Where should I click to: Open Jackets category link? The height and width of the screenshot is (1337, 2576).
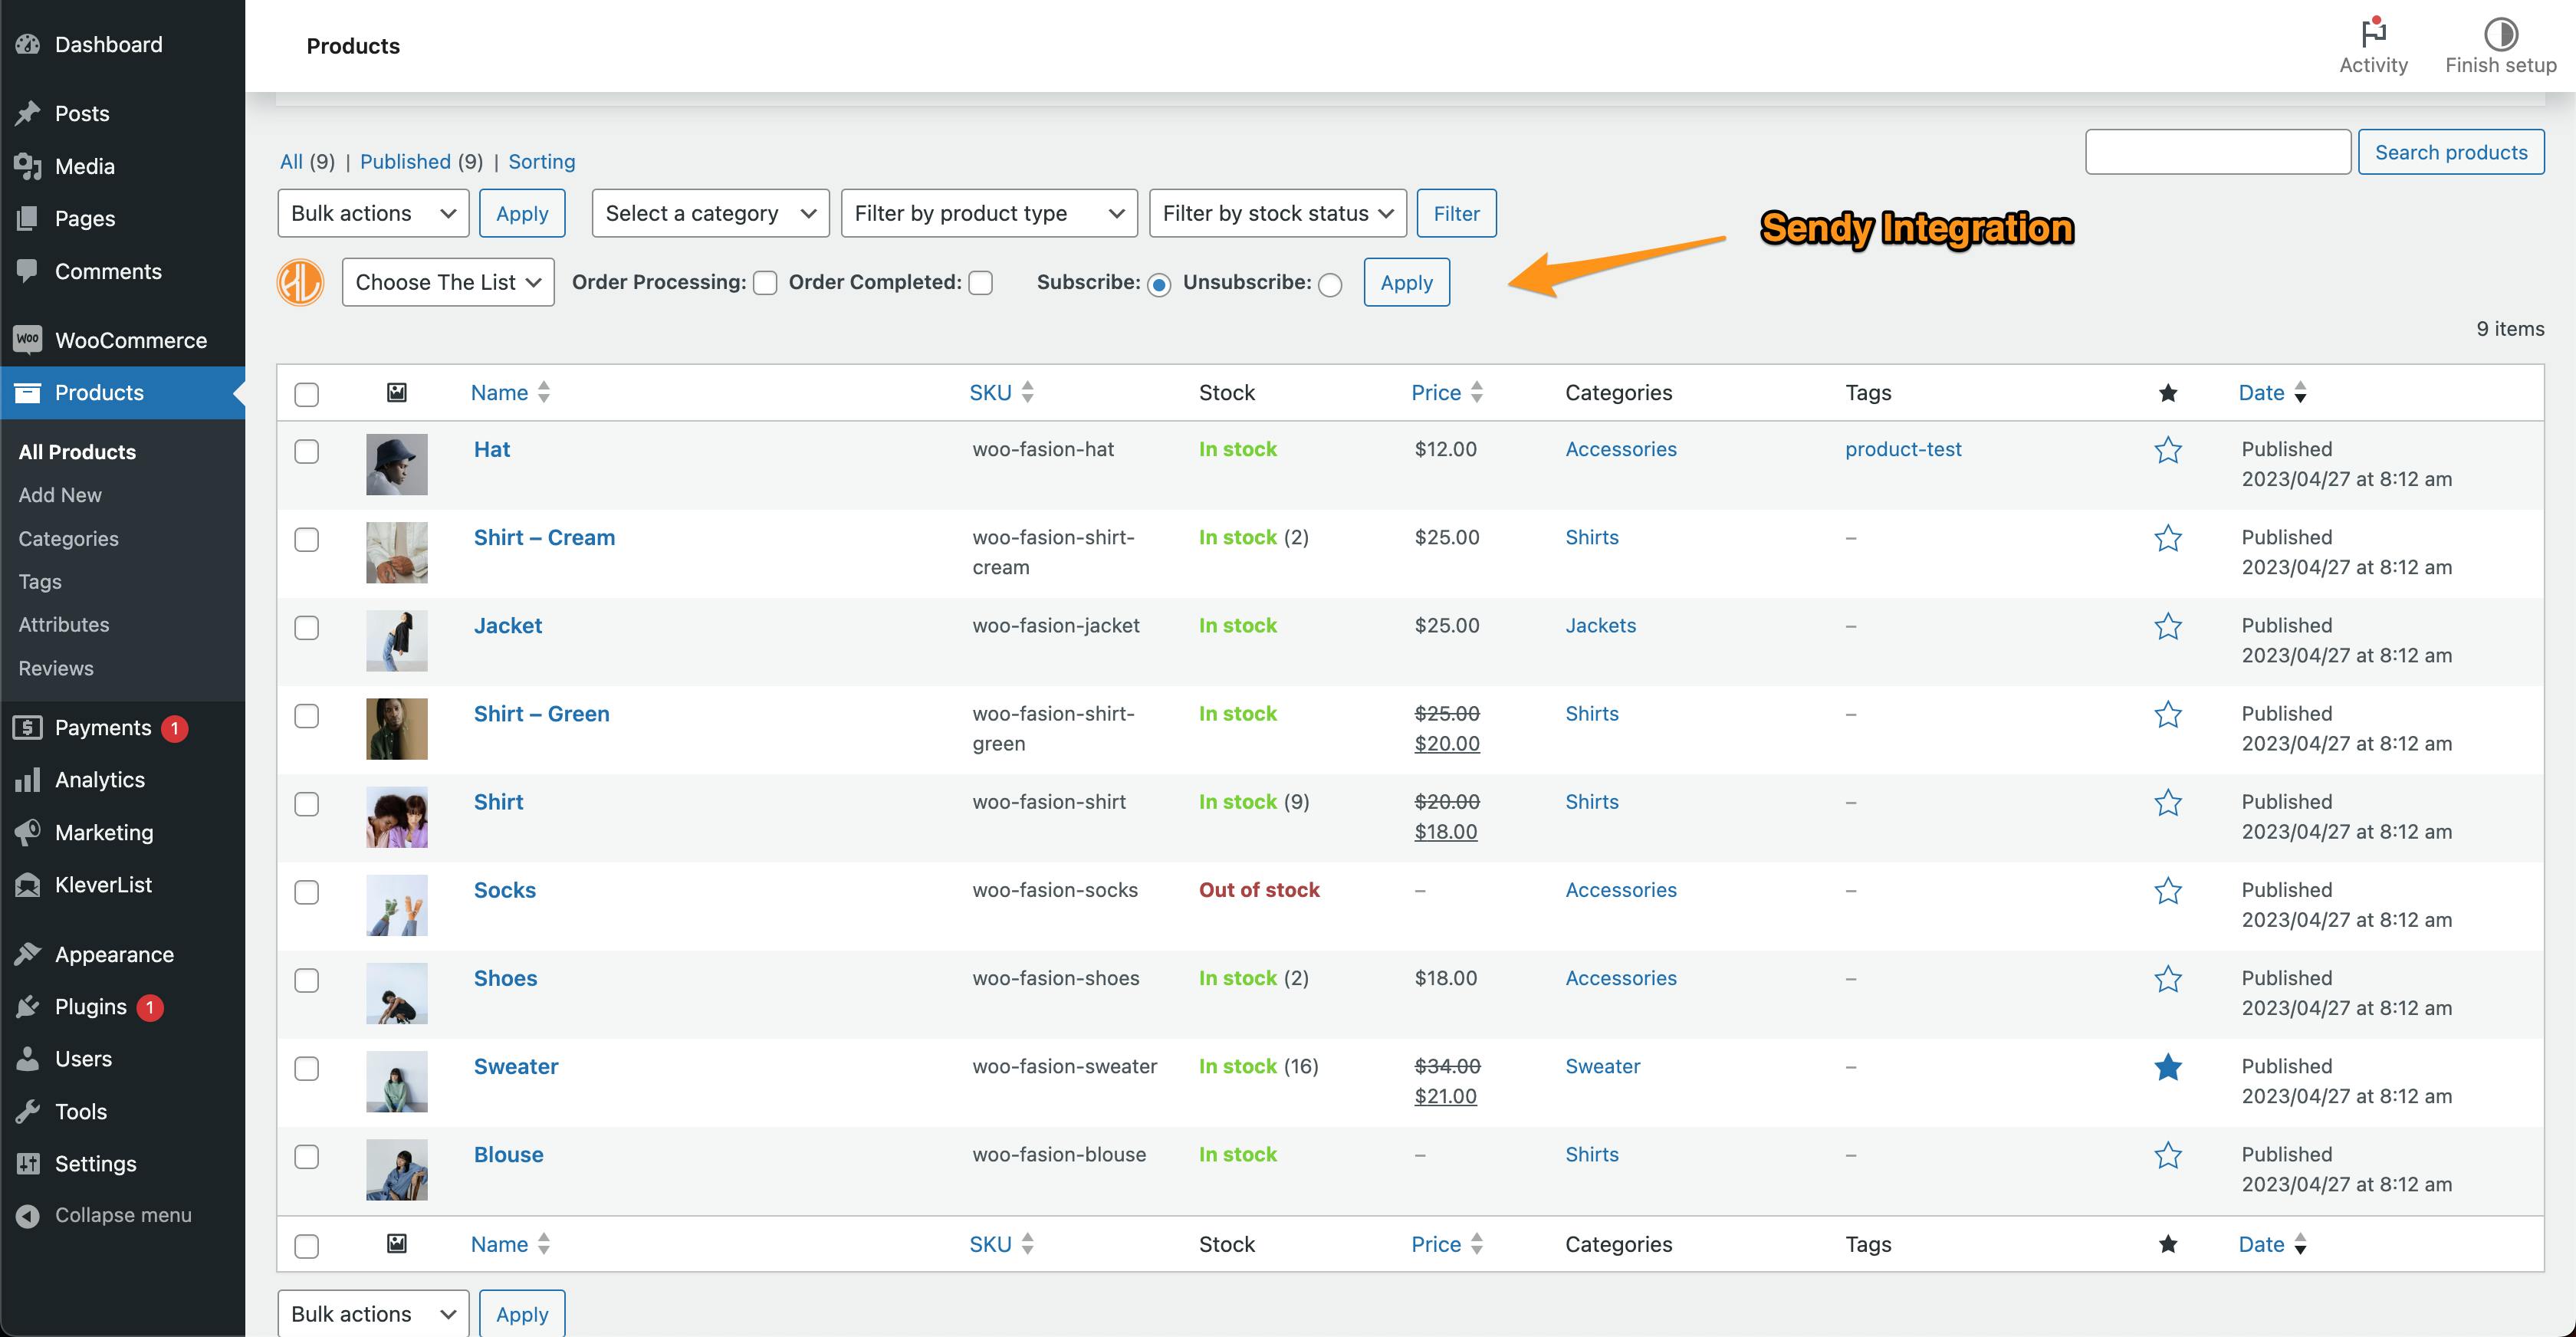coord(1600,626)
